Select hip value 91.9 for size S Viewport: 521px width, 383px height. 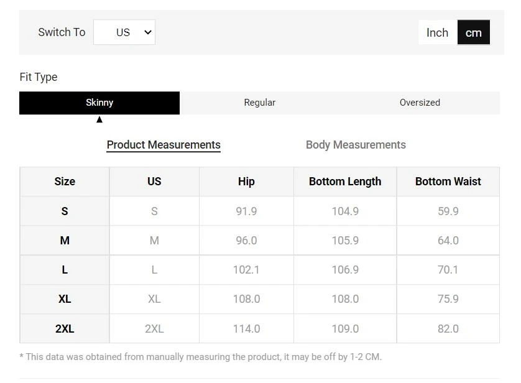246,211
